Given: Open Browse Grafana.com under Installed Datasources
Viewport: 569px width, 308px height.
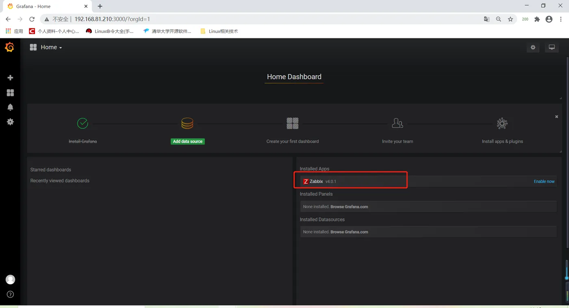Looking at the screenshot, I should 349,232.
